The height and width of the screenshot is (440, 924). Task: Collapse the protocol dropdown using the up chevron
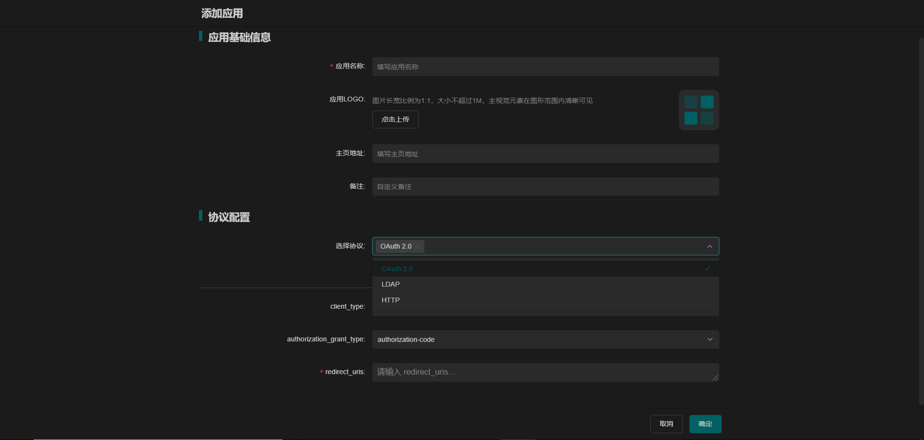(x=709, y=246)
